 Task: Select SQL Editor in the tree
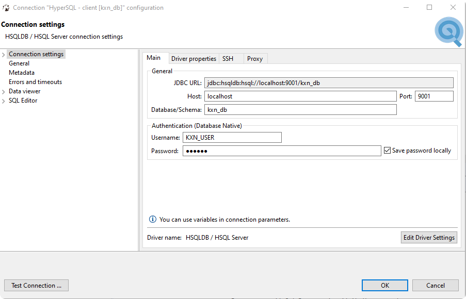click(23, 101)
